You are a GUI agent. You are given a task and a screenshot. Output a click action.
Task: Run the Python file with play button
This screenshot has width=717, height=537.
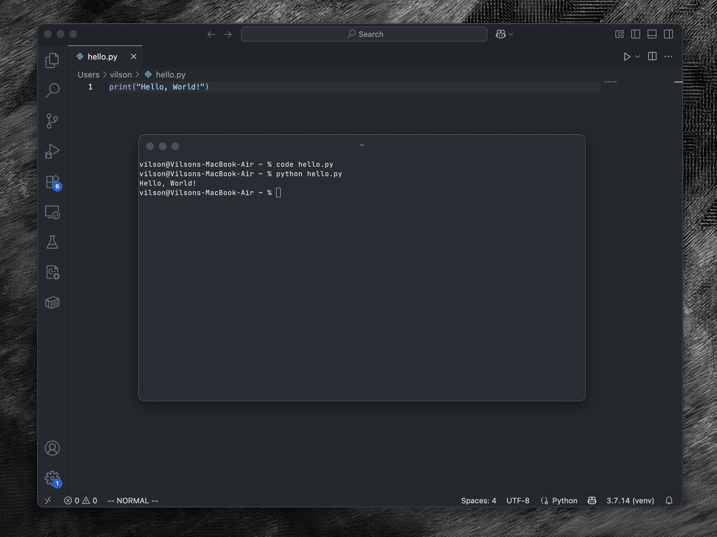pyautogui.click(x=627, y=57)
